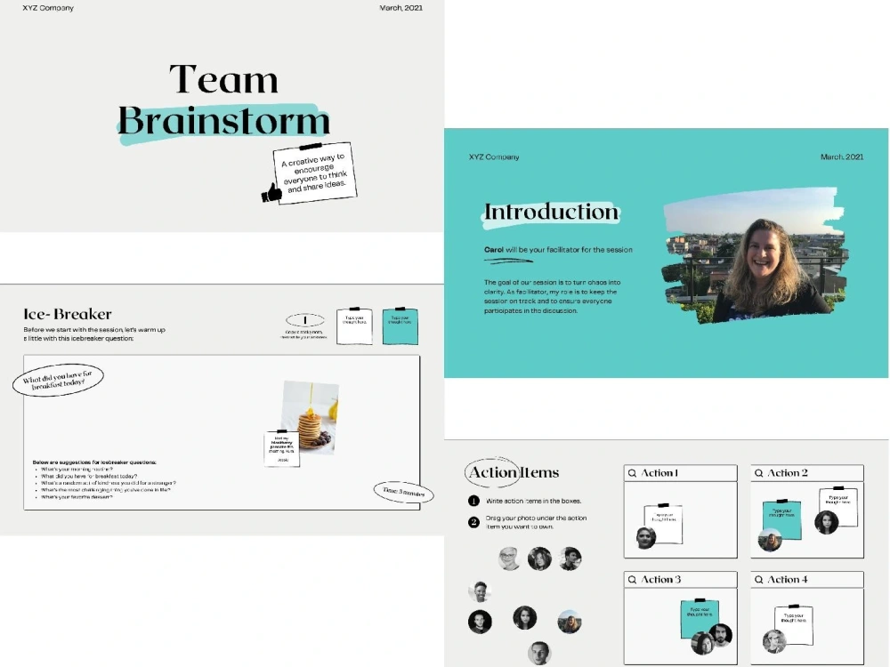The image size is (890, 667).
Task: Click the 'Action 1' box title
Action: [659, 473]
